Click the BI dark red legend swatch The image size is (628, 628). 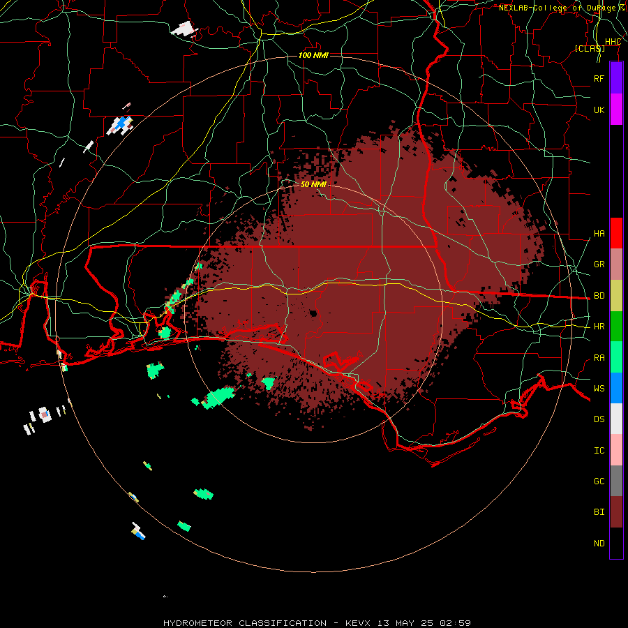click(616, 512)
